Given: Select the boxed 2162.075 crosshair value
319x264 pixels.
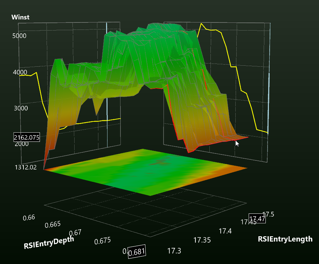Looking at the screenshot, I should pos(27,137).
